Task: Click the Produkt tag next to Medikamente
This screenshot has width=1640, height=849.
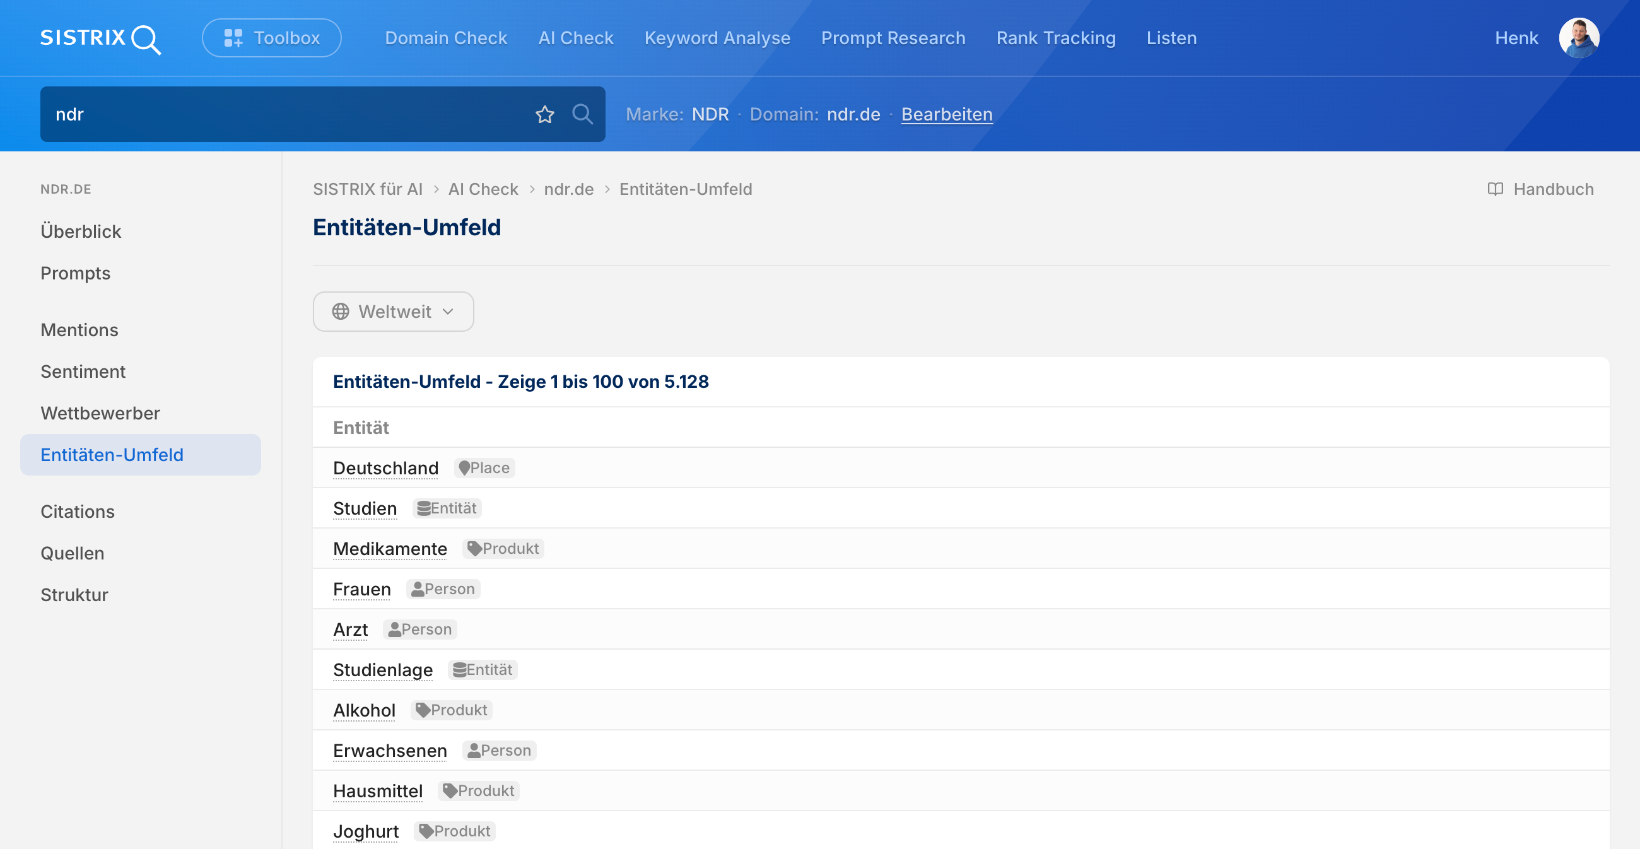Action: pyautogui.click(x=503, y=549)
